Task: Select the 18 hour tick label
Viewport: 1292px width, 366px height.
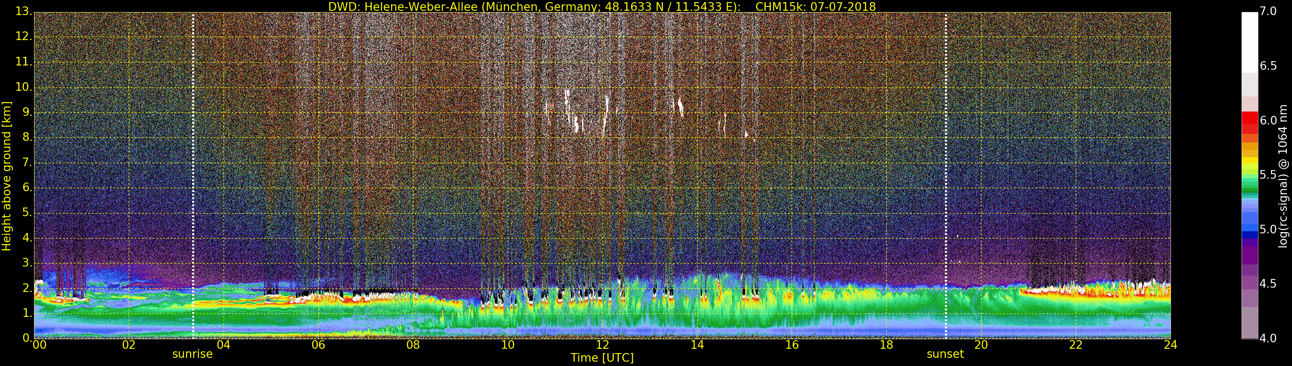Action: coord(886,344)
